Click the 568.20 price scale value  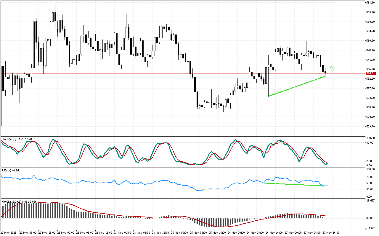[x=370, y=3]
